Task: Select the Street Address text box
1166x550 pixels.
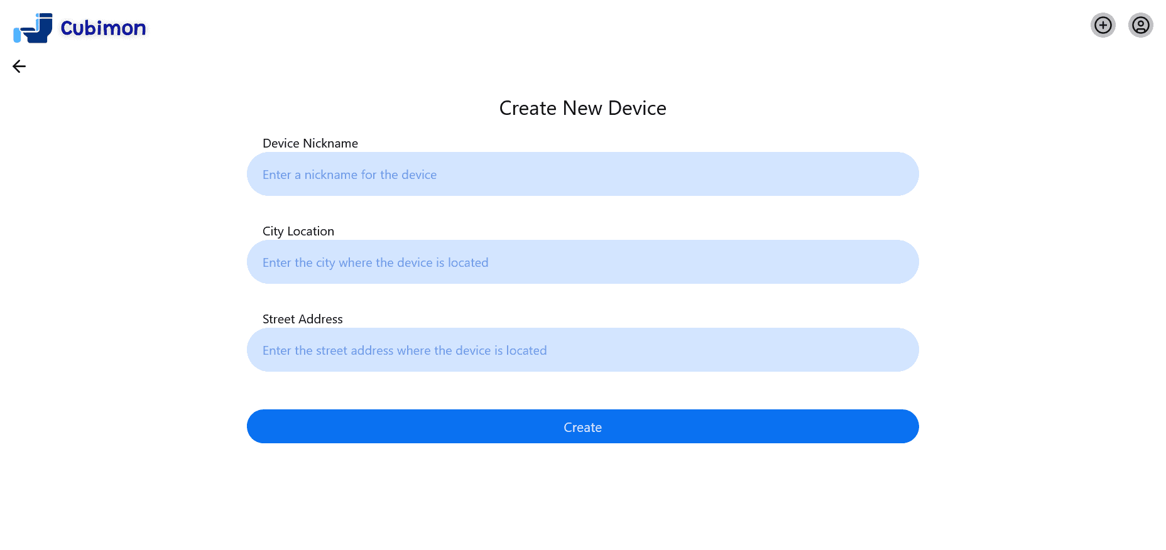Action: (582, 350)
